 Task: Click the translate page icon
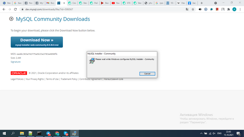coord(187,9)
